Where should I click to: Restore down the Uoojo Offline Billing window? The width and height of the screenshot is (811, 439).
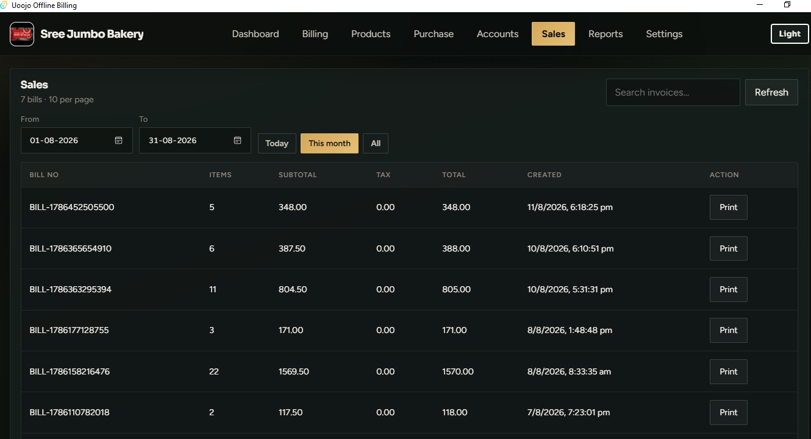point(787,5)
